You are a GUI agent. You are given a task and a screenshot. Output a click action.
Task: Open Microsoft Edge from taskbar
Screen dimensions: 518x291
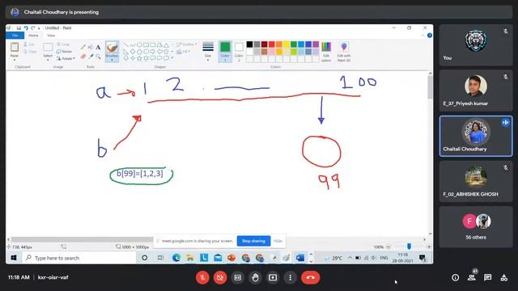click(176, 258)
